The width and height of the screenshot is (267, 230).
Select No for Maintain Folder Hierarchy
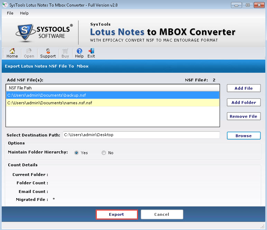coord(104,153)
